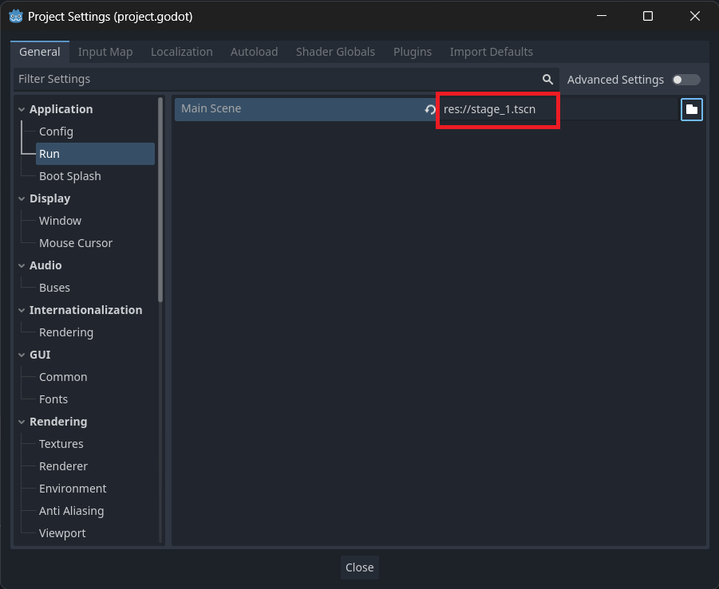719x589 pixels.
Task: Click the Rendering category label
Action: (x=58, y=422)
